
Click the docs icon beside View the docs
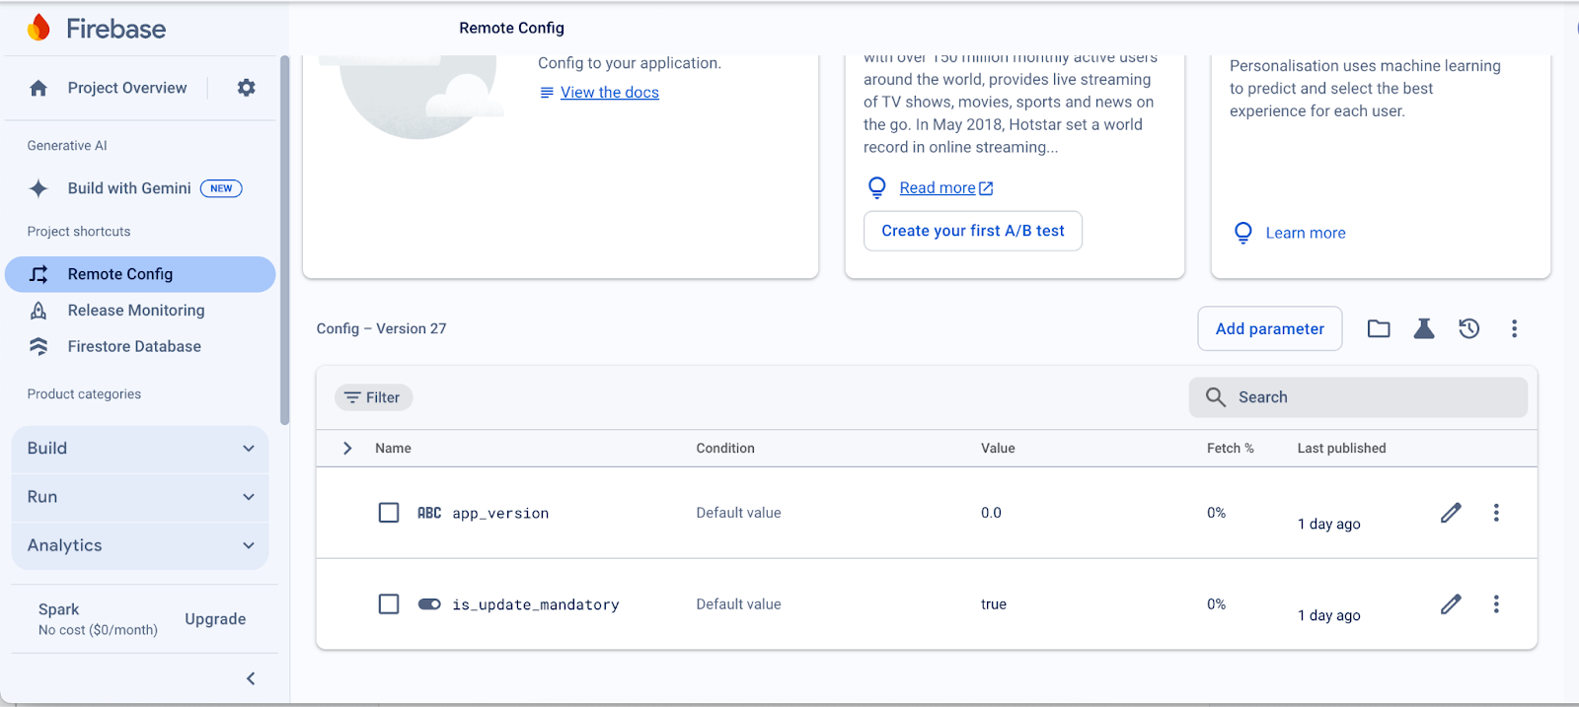tap(547, 93)
